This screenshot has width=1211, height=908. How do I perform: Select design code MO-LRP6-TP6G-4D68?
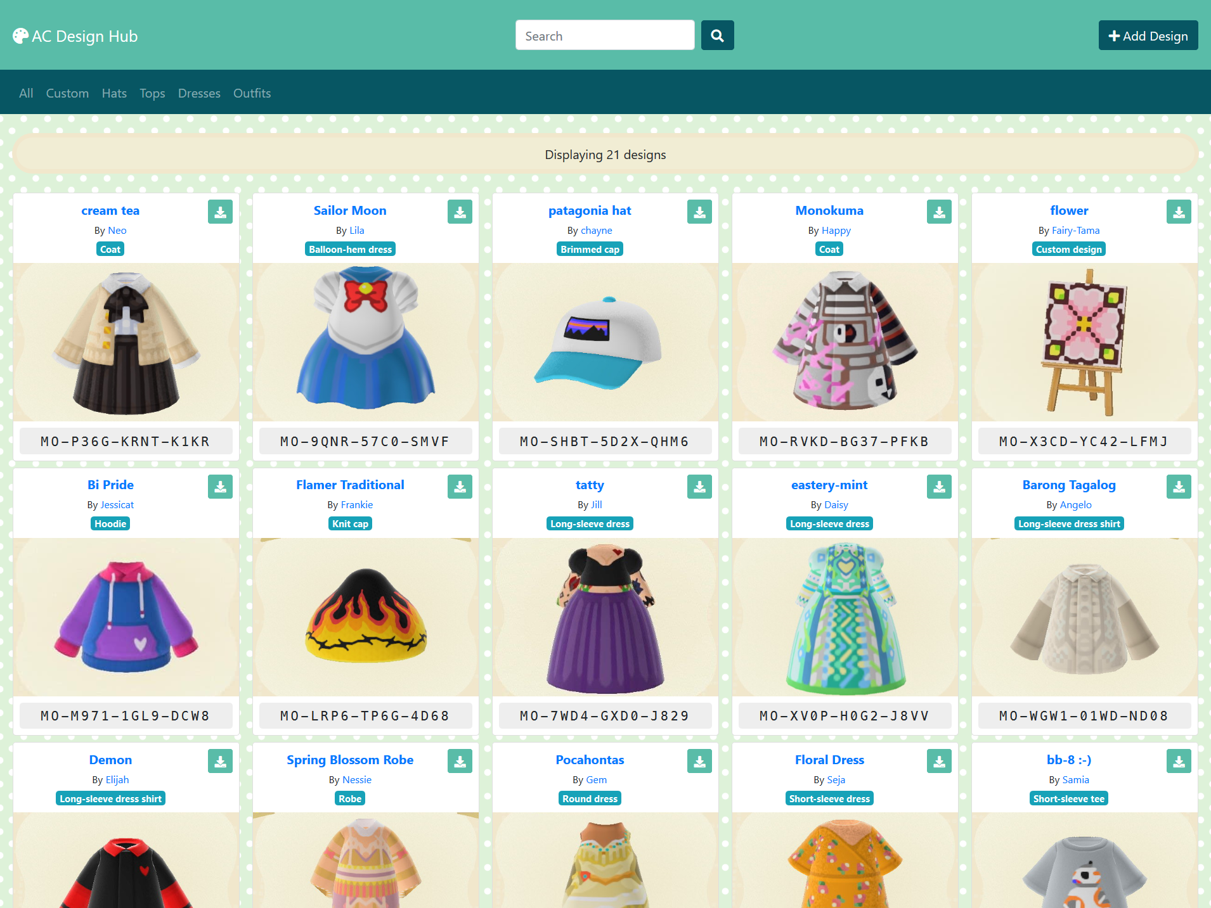pyautogui.click(x=365, y=716)
